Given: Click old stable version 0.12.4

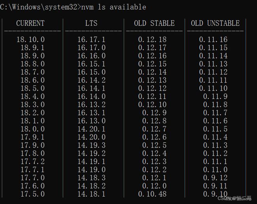Looking at the screenshot, I should (x=154, y=153).
